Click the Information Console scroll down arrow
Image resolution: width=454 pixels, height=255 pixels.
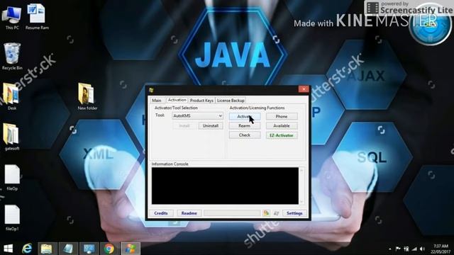pyautogui.click(x=301, y=201)
